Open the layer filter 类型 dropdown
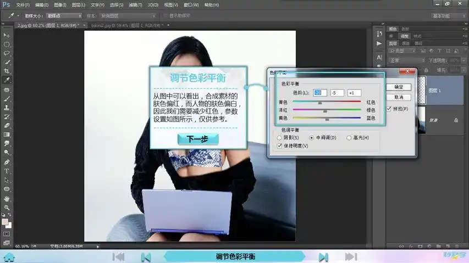 pos(402,51)
